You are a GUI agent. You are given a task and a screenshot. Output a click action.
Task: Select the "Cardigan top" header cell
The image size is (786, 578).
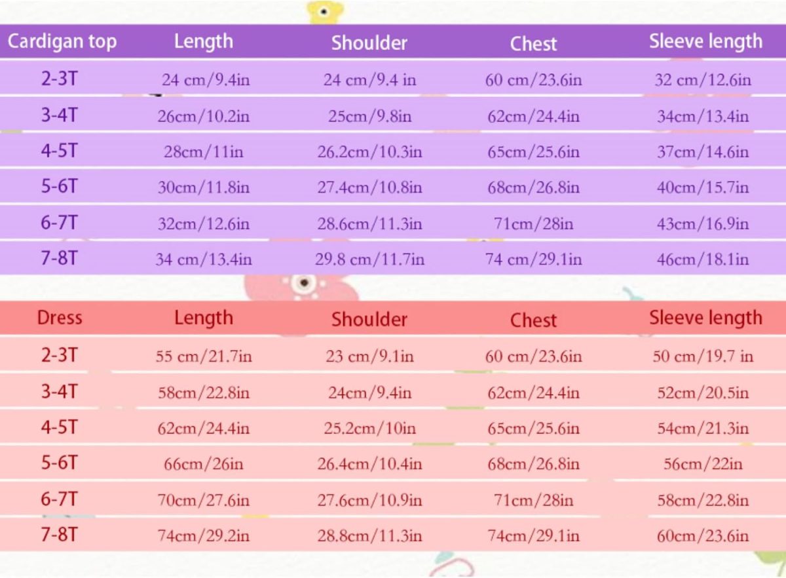click(62, 42)
